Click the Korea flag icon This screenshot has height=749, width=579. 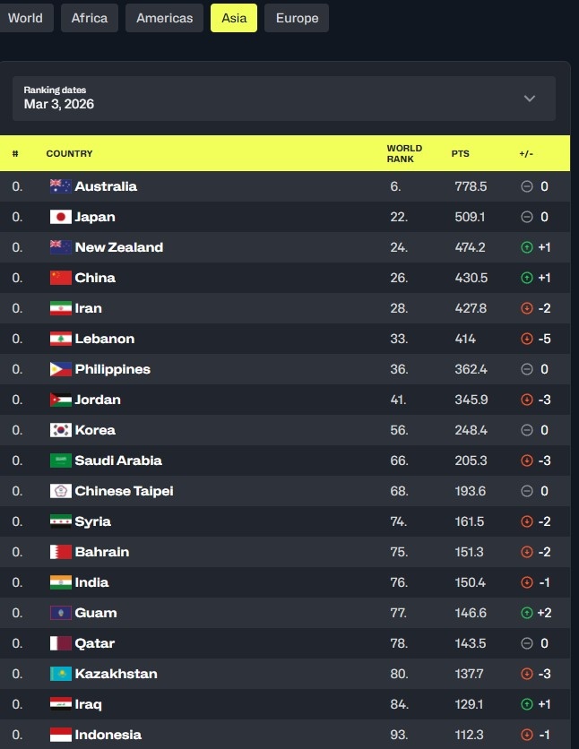coord(60,430)
